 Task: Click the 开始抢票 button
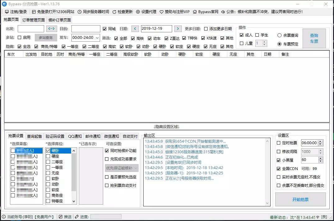click(x=300, y=200)
